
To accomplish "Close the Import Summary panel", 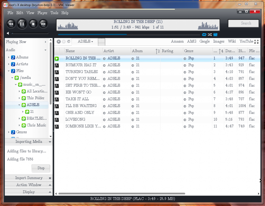I will click(x=50, y=178).
